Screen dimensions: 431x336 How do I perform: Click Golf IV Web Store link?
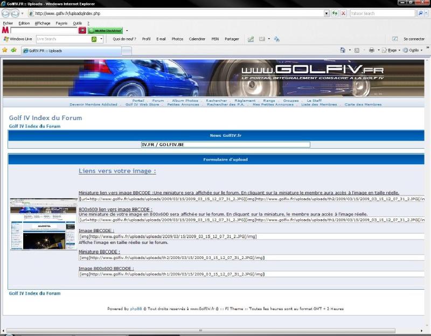tap(142, 104)
